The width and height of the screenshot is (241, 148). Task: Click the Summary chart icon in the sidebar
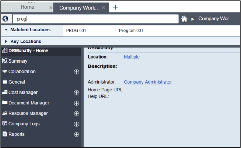pos(4,61)
